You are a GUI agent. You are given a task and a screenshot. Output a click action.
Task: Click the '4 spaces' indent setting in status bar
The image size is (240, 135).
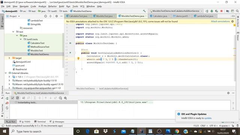(224, 126)
